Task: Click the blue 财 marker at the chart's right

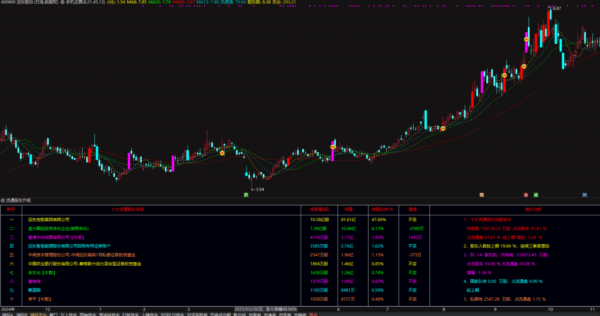Action: [585, 194]
